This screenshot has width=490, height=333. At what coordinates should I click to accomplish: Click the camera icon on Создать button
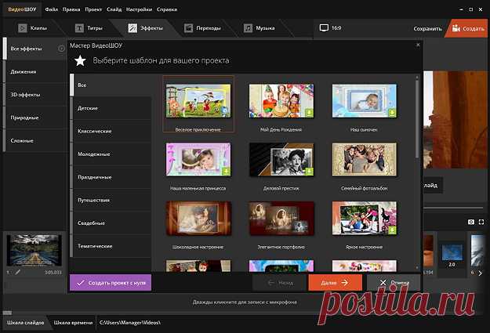pos(456,28)
